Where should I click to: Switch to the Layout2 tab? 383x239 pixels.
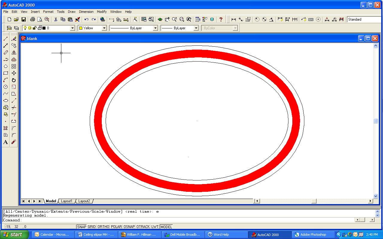click(x=84, y=201)
